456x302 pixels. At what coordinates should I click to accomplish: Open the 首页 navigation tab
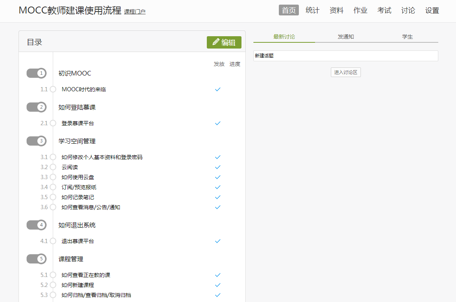289,10
